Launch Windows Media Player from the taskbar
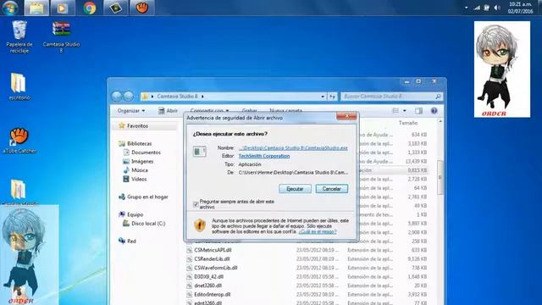This screenshot has height=305, width=542. point(62,8)
